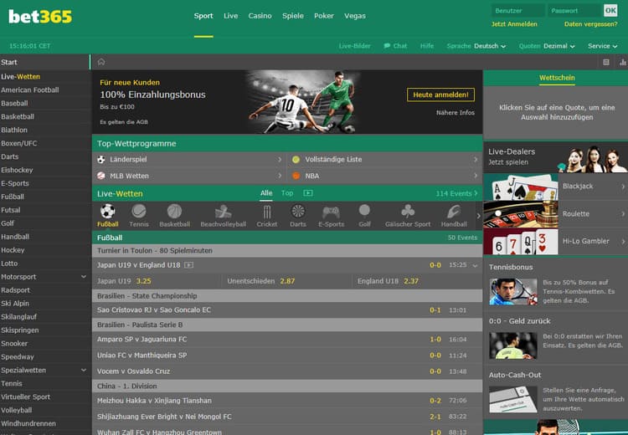
Task: Open the Roulette game thumbnail
Action: [x=521, y=214]
